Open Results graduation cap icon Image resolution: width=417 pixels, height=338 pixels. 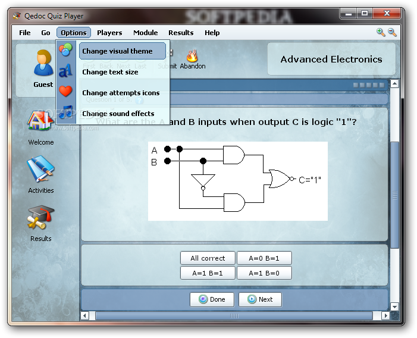[40, 217]
